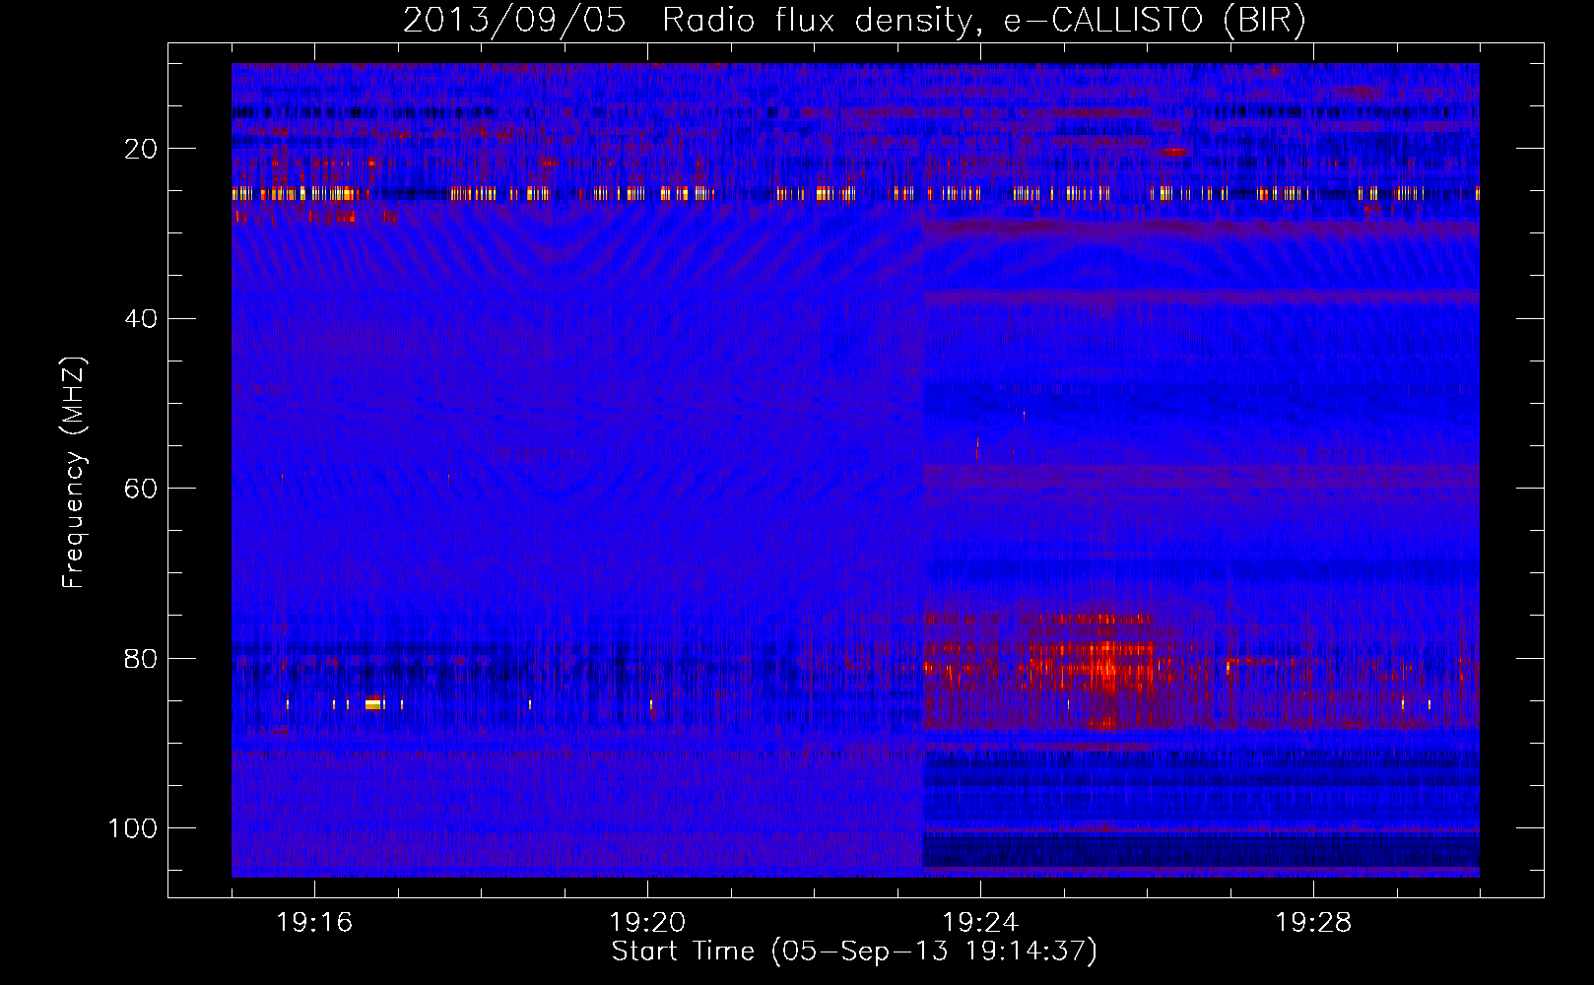This screenshot has width=1594, height=985.
Task: Click the 'Start Time' axis caption
Action: click(854, 952)
